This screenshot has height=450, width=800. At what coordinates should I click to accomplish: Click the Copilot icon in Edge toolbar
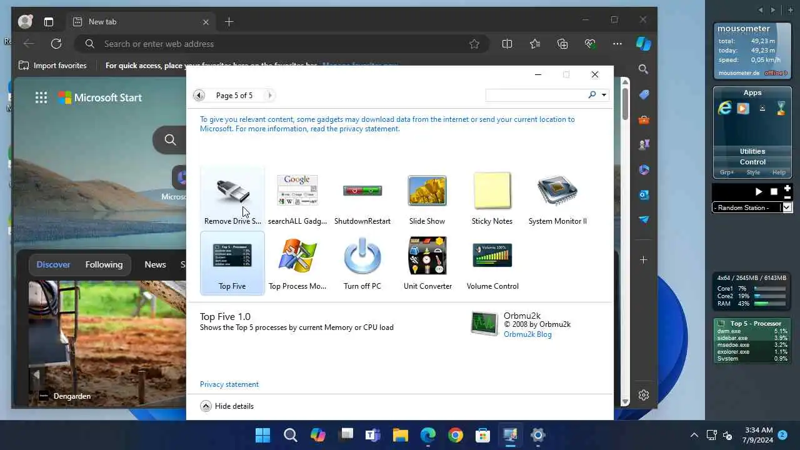(x=644, y=44)
